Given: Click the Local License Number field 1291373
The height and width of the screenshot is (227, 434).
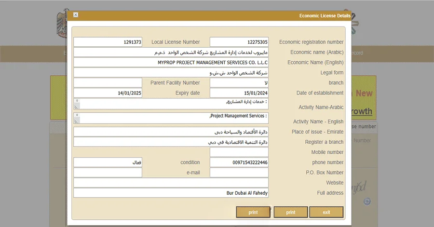Looking at the screenshot, I should (x=108, y=42).
